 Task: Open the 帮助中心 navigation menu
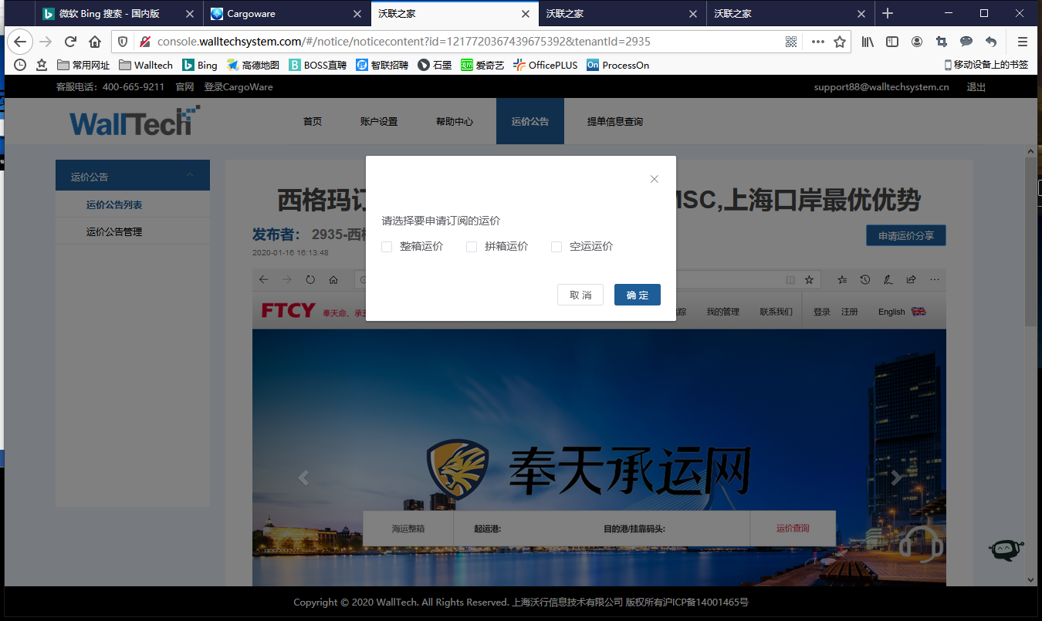pyautogui.click(x=454, y=121)
